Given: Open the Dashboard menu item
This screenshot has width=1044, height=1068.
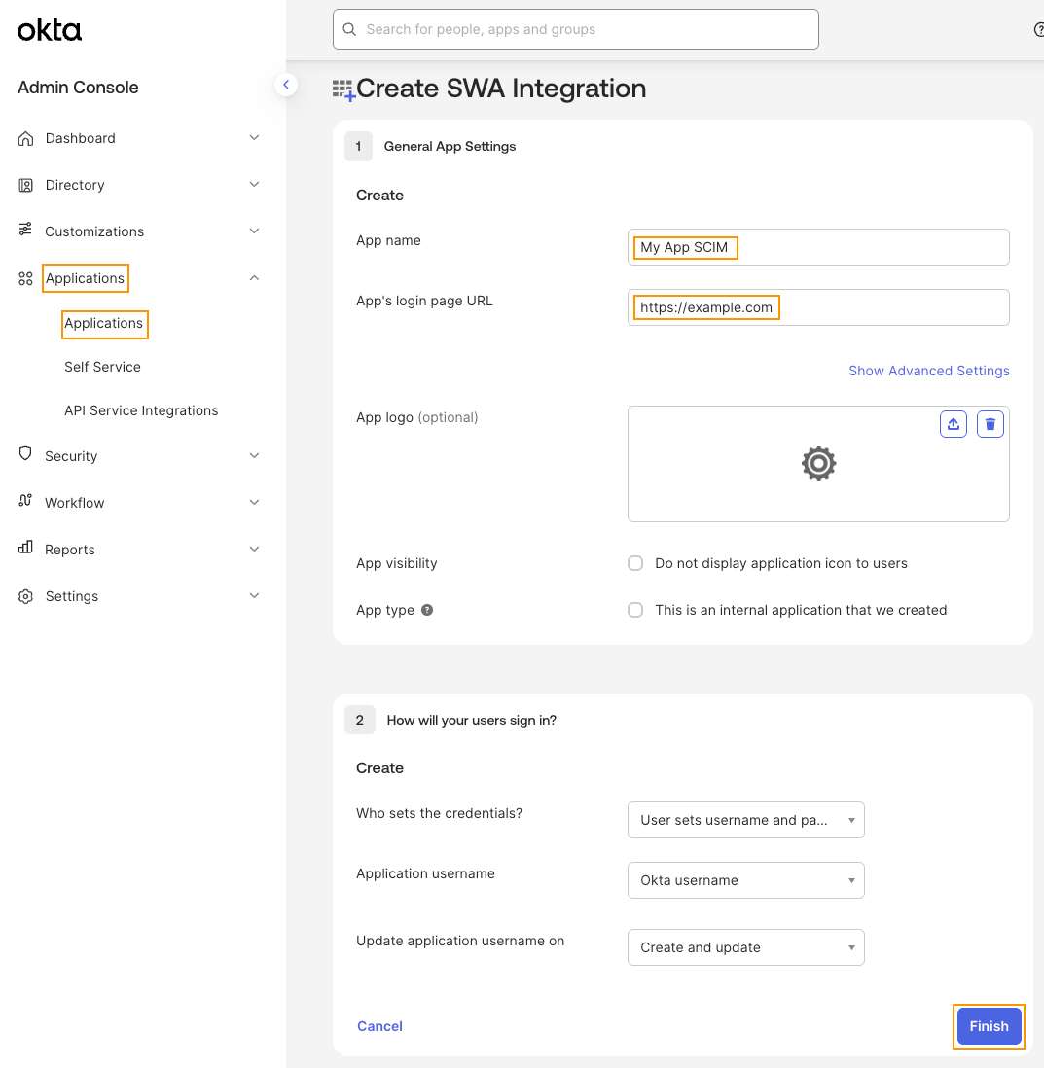Looking at the screenshot, I should (x=81, y=138).
